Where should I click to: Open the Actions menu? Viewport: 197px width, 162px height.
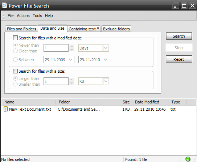[23, 16]
